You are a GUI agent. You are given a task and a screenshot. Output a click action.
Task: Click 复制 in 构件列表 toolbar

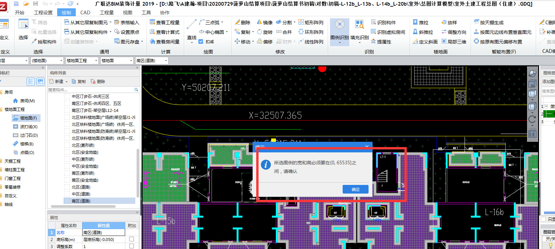(78, 81)
